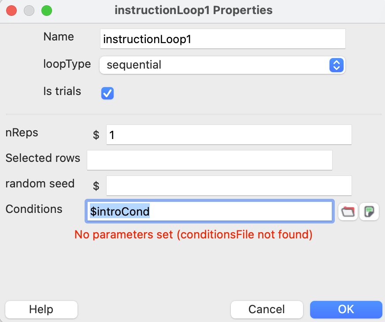
Task: Click the Selected rows text box
Action: coord(210,160)
